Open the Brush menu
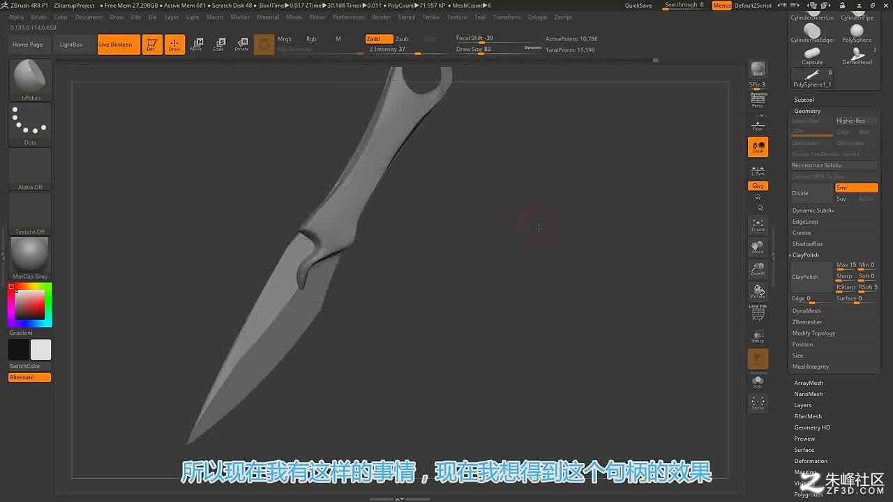The image size is (893, 502). (x=38, y=17)
